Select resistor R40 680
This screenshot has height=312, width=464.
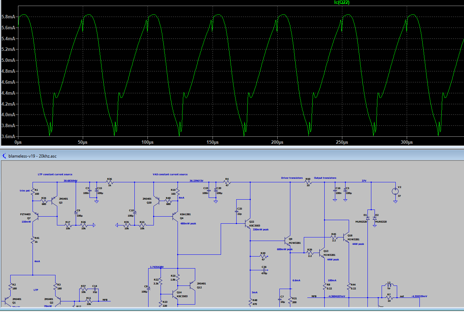coord(168,201)
